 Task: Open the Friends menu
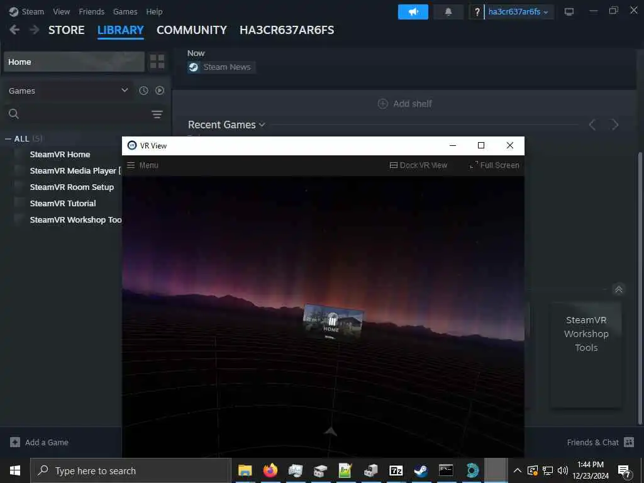click(x=92, y=11)
